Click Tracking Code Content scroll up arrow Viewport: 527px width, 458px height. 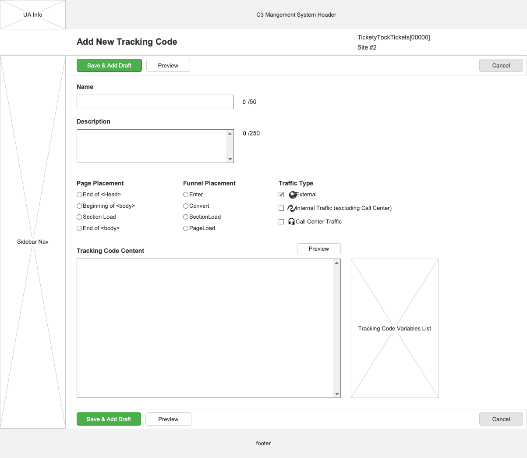click(x=337, y=263)
